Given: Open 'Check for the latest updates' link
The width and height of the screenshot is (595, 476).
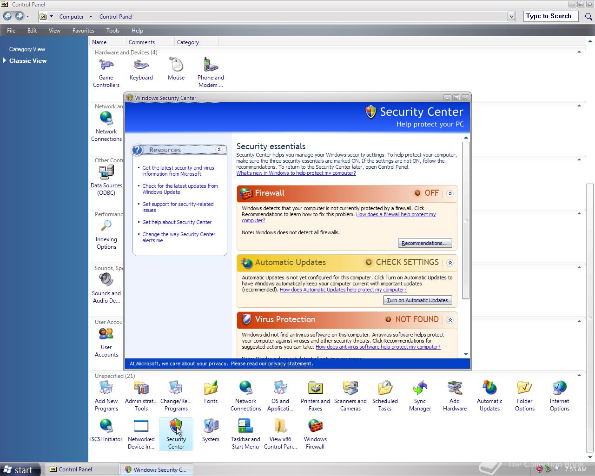Looking at the screenshot, I should click(180, 189).
